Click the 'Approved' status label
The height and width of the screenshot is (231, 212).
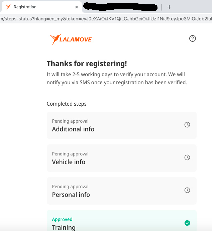pyautogui.click(x=62, y=219)
